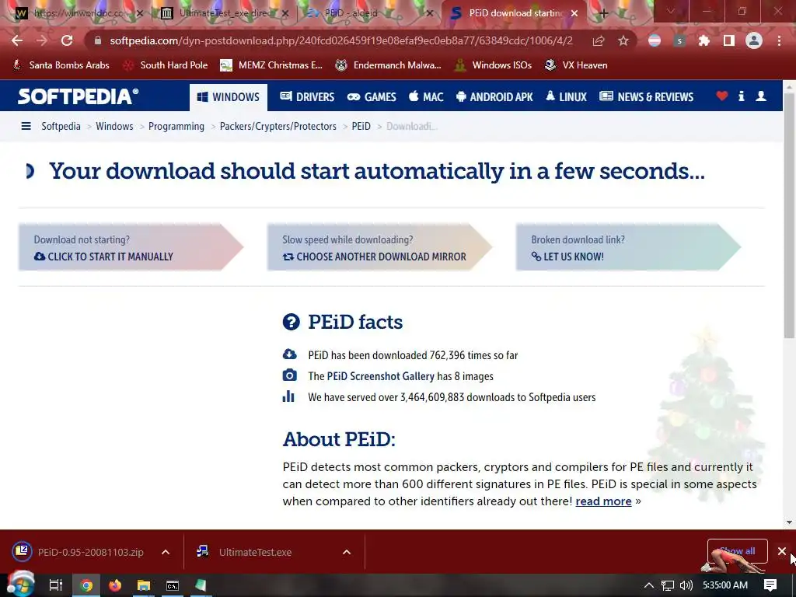This screenshot has width=796, height=597.
Task: Click the red heart icon in Softpedia header
Action: (x=722, y=96)
